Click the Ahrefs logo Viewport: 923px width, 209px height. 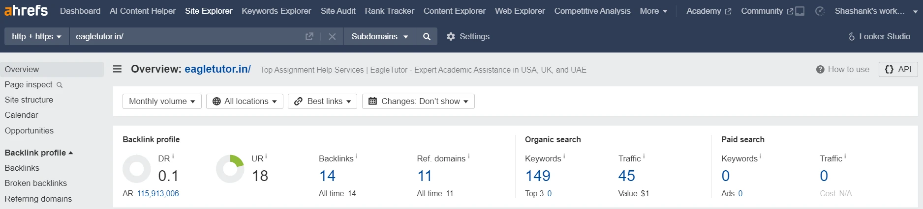pos(26,10)
